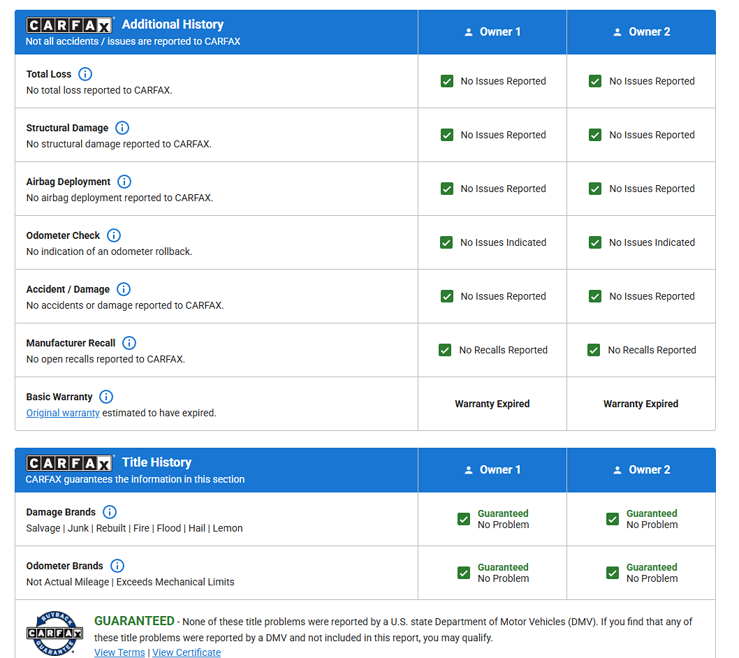This screenshot has height=658, width=739.
Task: Click the info icon next to Total Loss
Action: 85,74
